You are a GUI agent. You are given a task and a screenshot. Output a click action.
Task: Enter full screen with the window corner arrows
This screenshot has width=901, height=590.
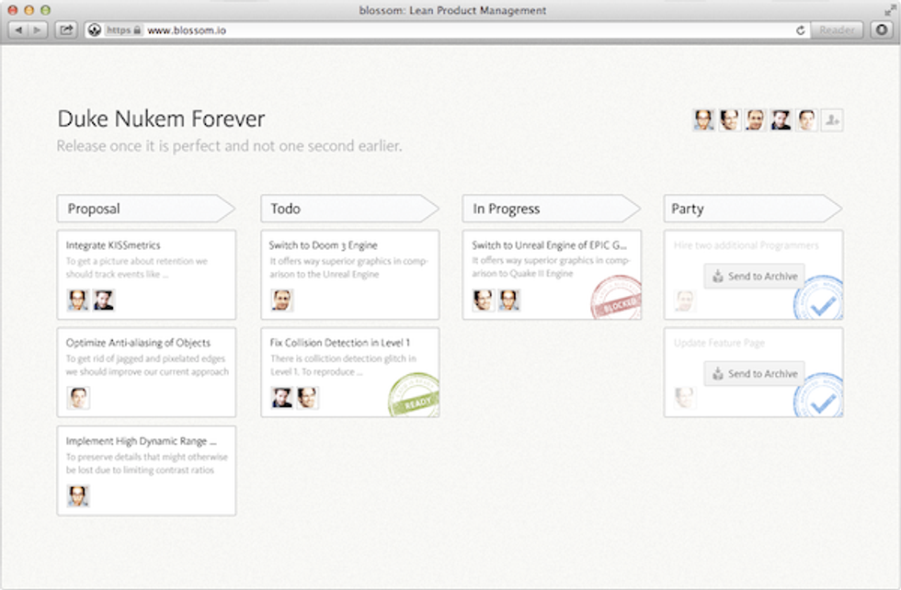[x=890, y=10]
